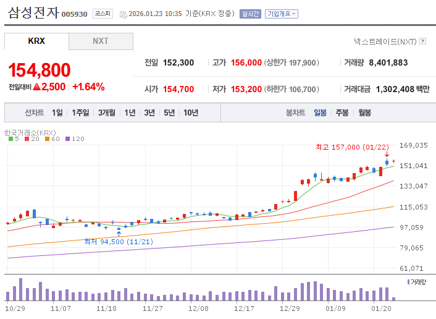Viewport: 436px width, 319px height.
Task: Open the 기업개요 dropdown
Action: pyautogui.click(x=282, y=14)
